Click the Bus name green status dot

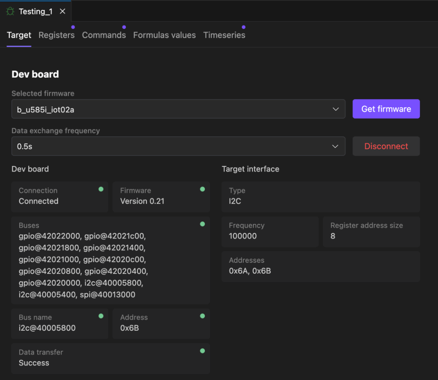(101, 316)
